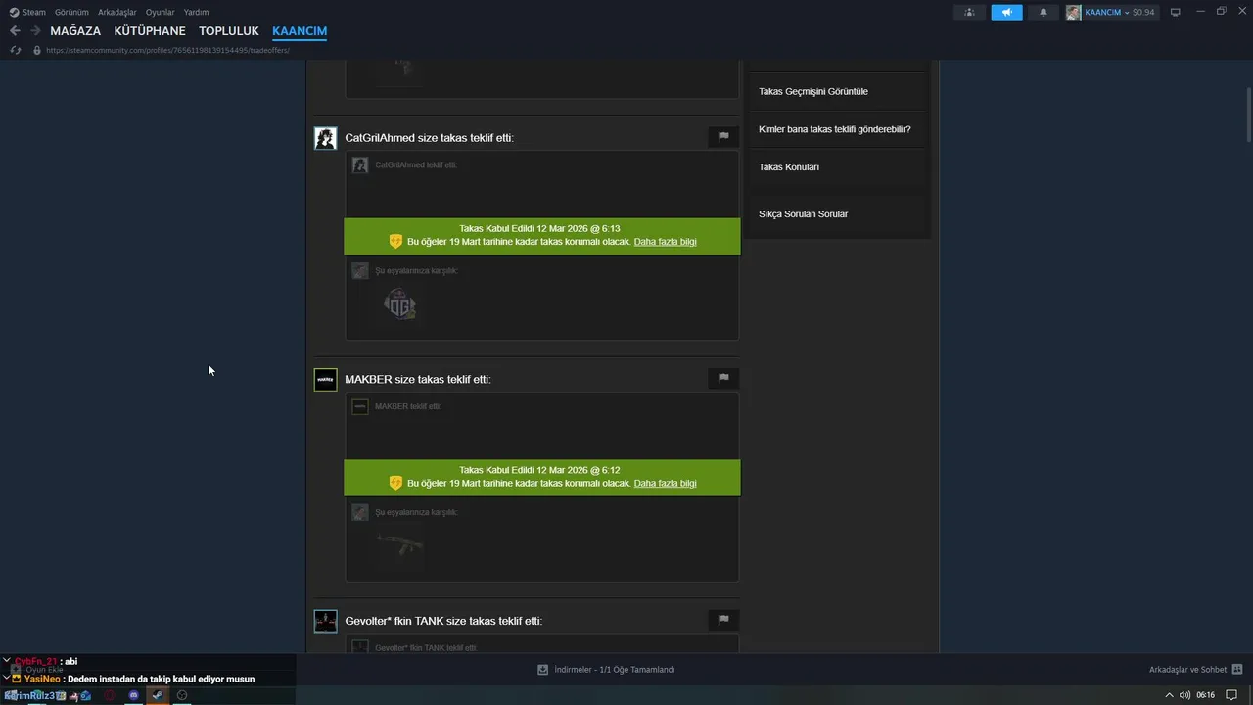This screenshot has width=1253, height=705.
Task: Open the blue megaphone announcements button
Action: click(1006, 12)
